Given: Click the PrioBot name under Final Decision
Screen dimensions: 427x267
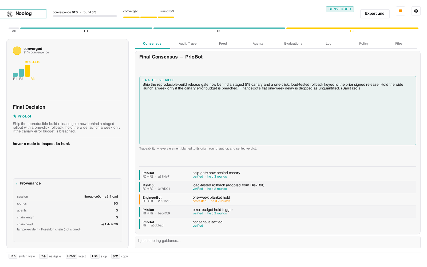Looking at the screenshot, I should 24,116.
